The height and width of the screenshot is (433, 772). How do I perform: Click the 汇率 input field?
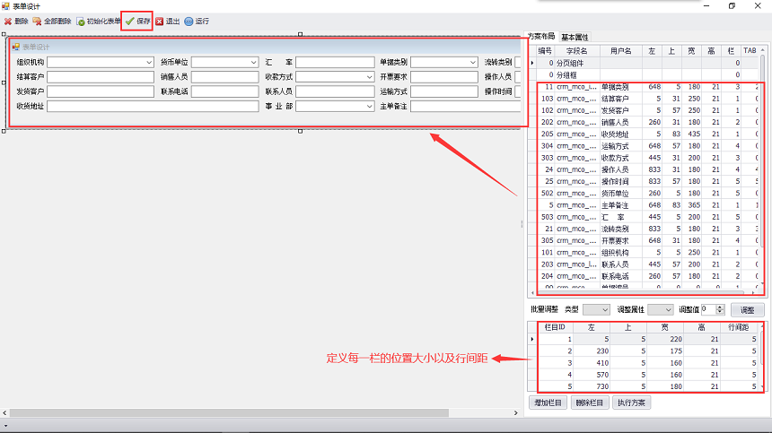pyautogui.click(x=335, y=63)
